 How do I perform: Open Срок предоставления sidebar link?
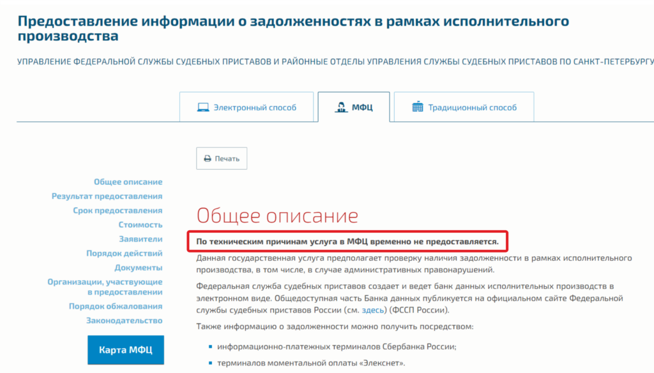pos(118,210)
